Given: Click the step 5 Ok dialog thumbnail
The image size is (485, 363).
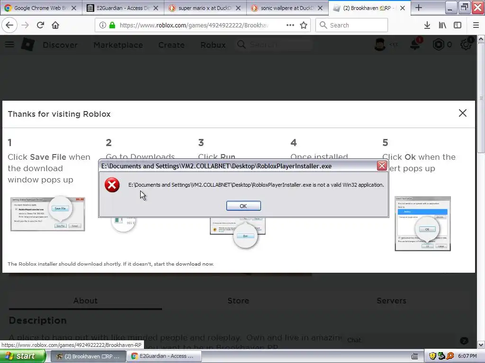Looking at the screenshot, I should click(x=422, y=224).
